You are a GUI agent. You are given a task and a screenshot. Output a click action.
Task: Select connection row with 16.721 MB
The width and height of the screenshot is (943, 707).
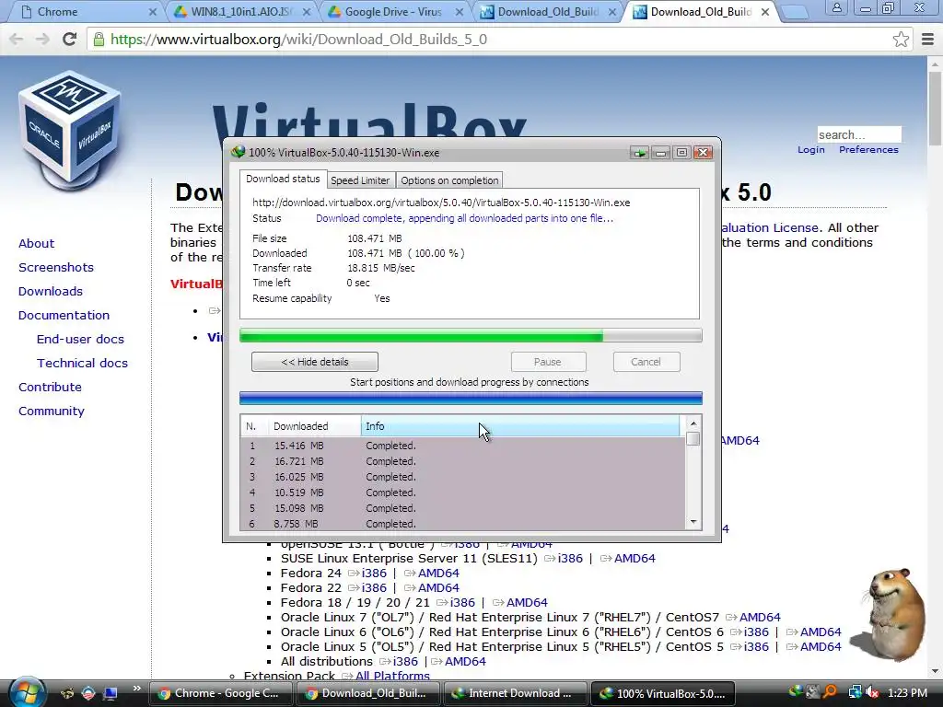(x=462, y=461)
